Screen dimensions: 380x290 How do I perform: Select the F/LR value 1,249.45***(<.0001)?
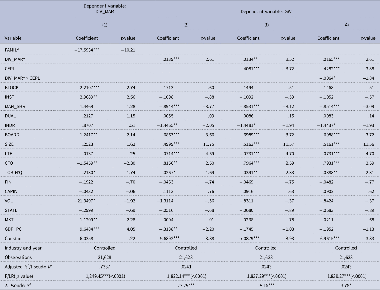click(x=105, y=276)
